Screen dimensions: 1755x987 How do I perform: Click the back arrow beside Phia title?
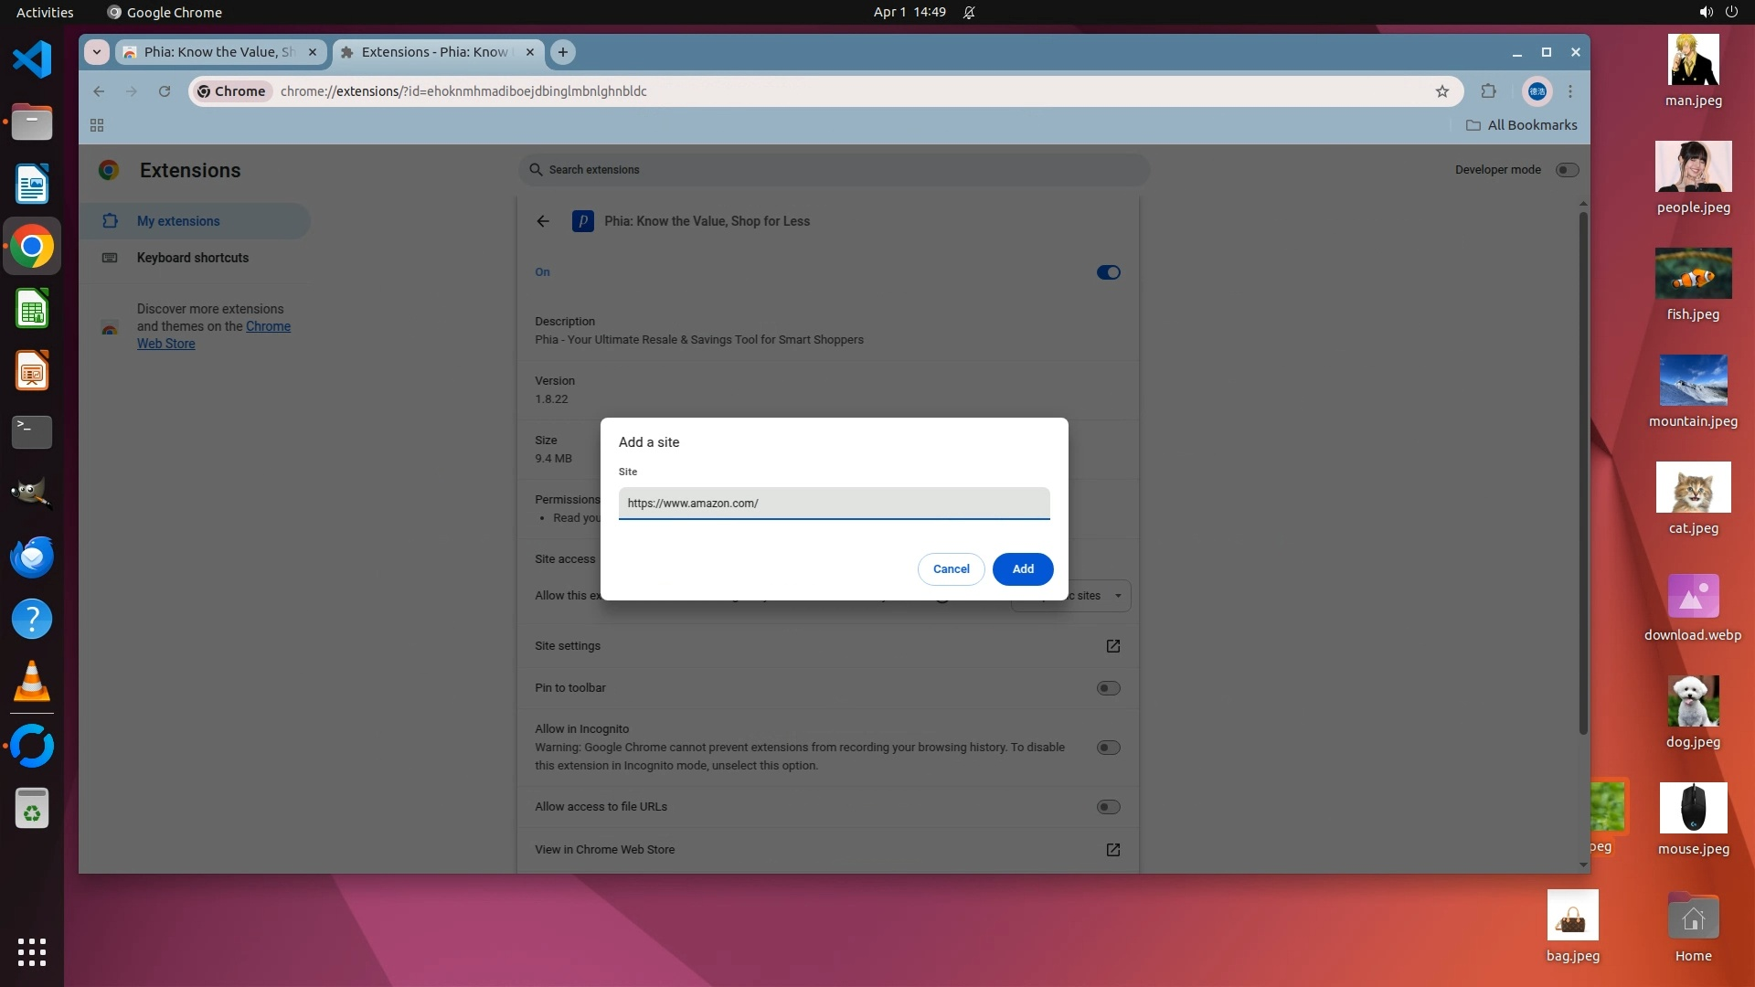(x=543, y=221)
